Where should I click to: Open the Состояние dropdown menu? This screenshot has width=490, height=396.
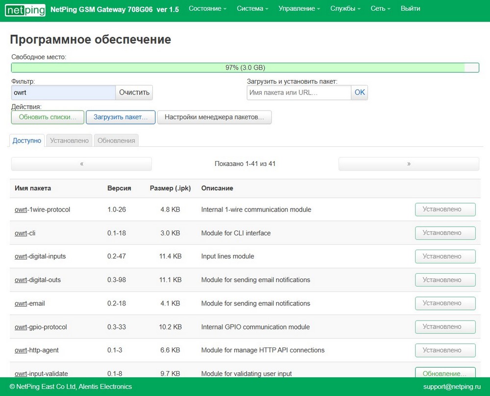(x=207, y=9)
